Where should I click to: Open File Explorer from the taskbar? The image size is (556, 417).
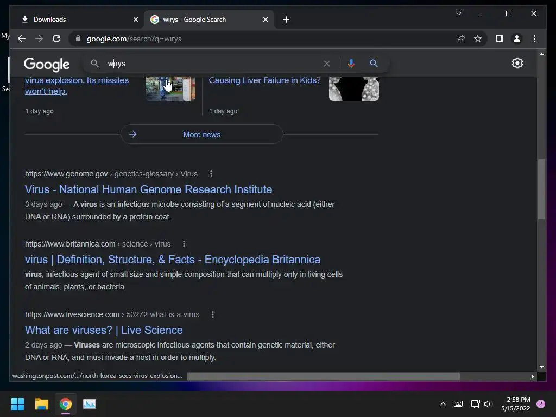pos(41,404)
